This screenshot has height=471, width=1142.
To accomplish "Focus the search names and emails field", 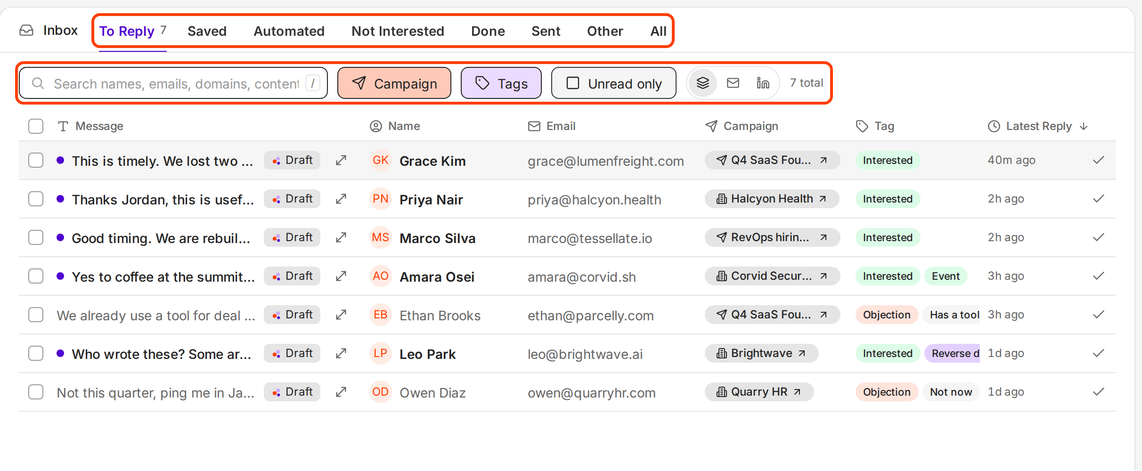I will (x=173, y=83).
